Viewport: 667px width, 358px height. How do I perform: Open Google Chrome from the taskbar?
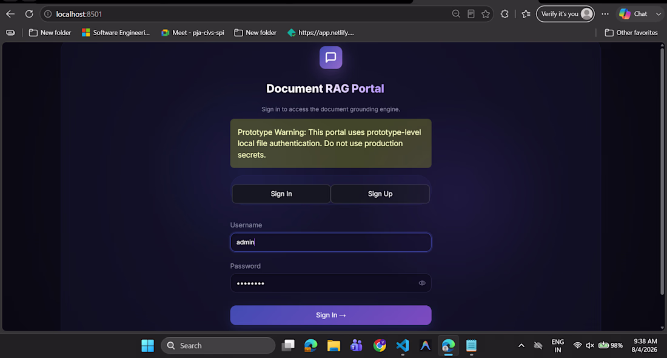[380, 346]
